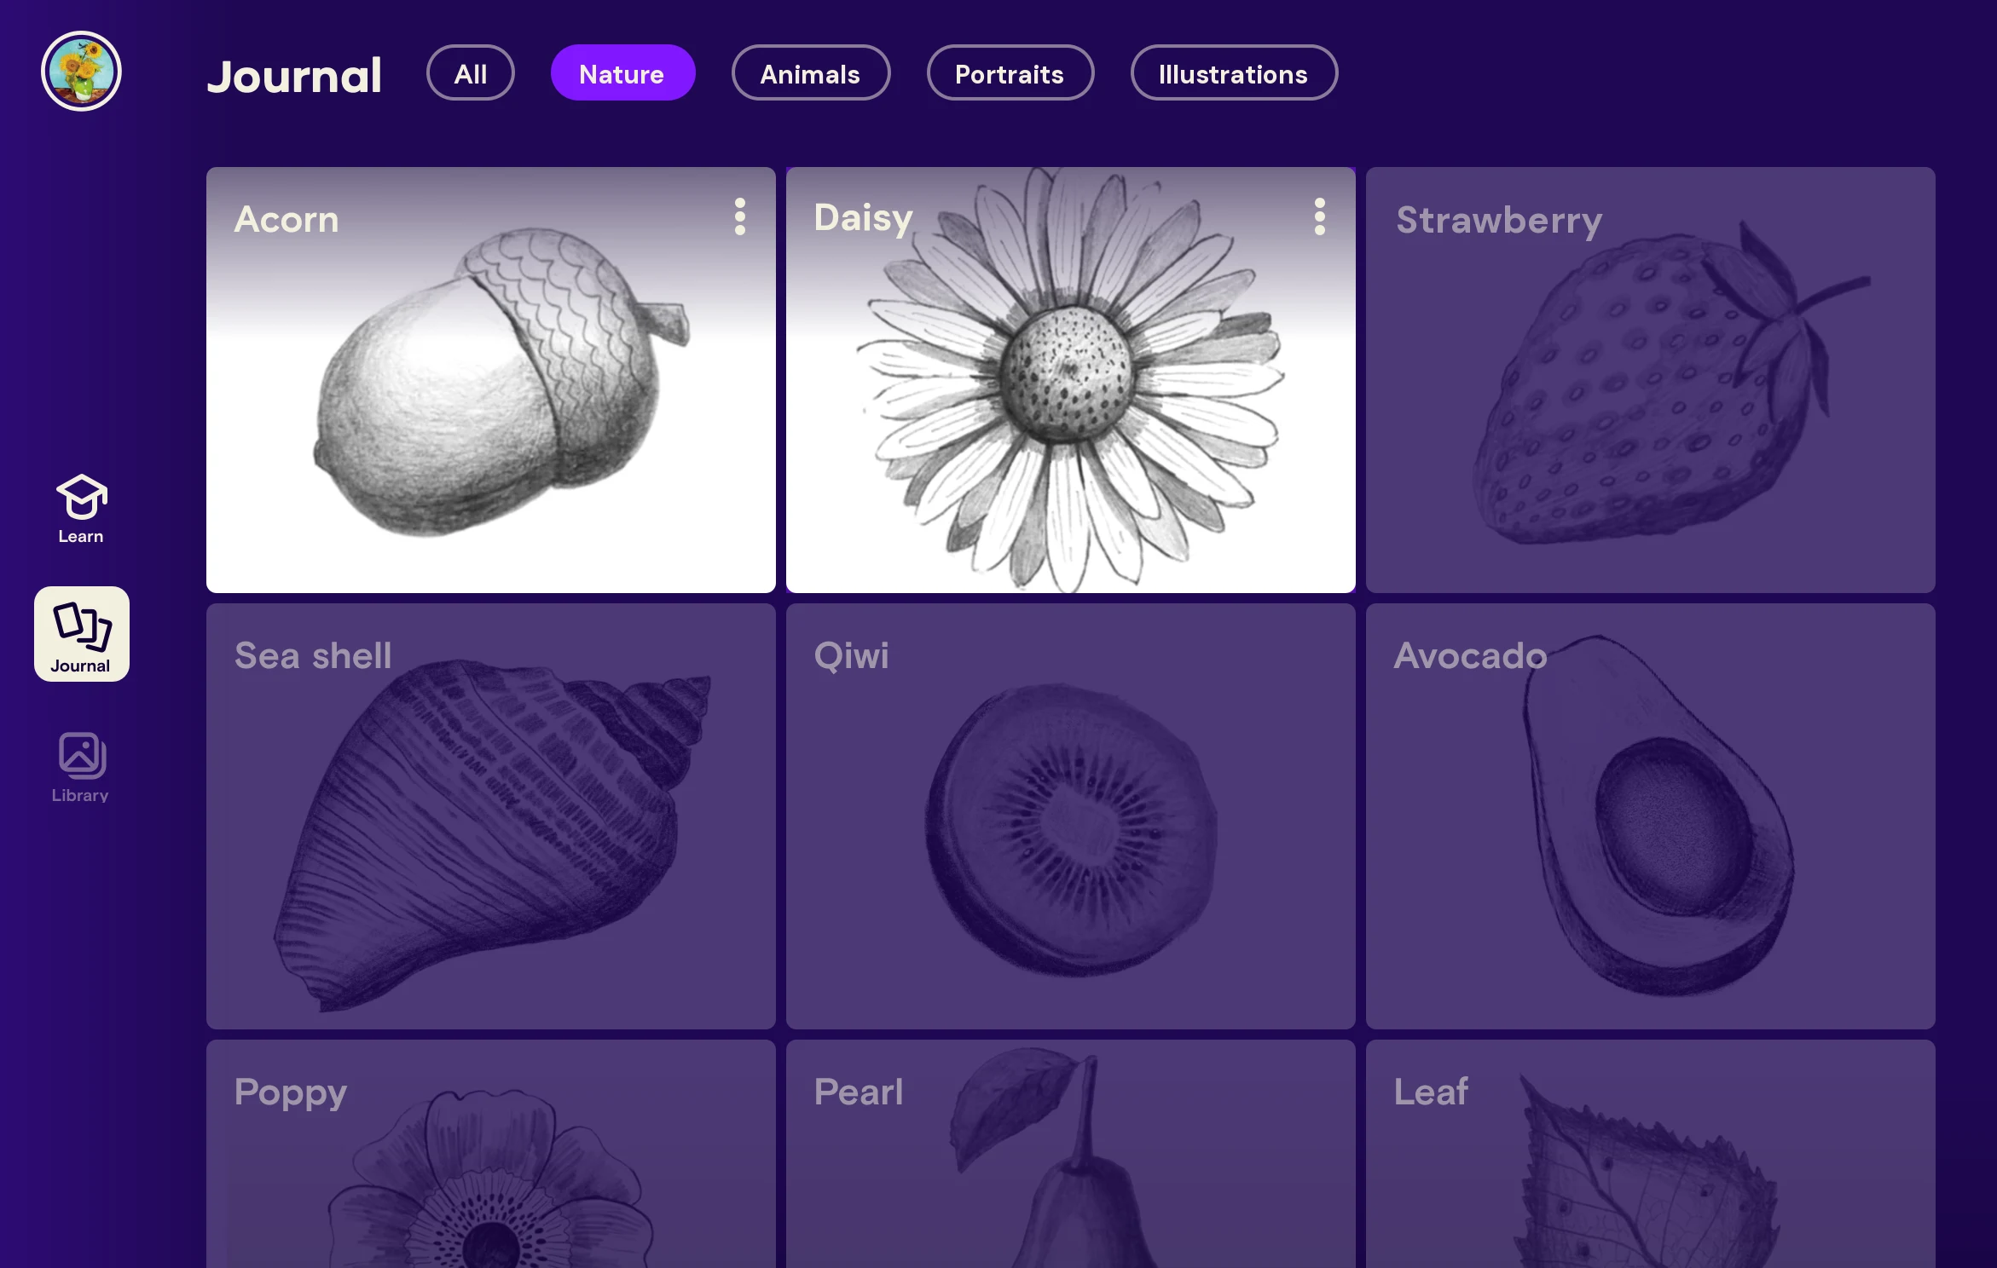Open the Library section
The height and width of the screenshot is (1268, 1997).
coord(81,767)
